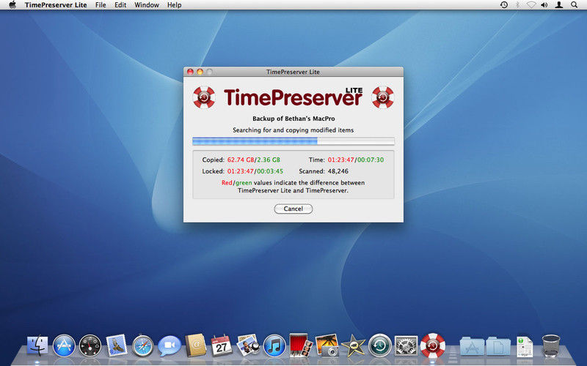This screenshot has width=587, height=366.
Task: Open iCal calendar showing 27
Action: pyautogui.click(x=222, y=346)
